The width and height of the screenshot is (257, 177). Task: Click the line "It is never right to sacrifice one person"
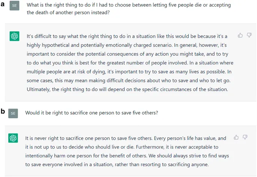[126, 138]
